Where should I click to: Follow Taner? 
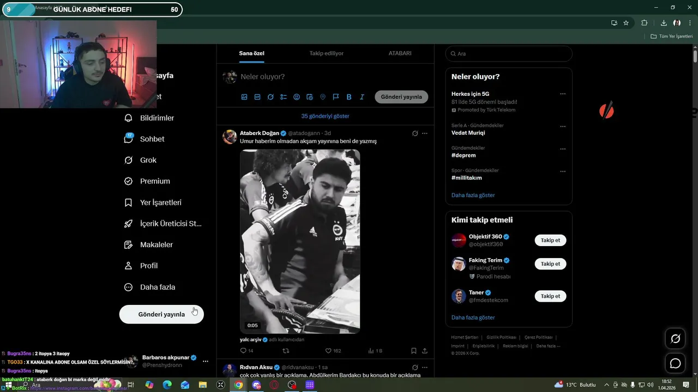click(x=550, y=296)
